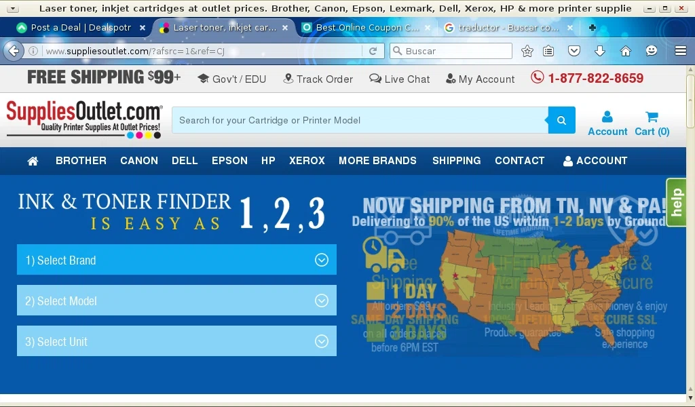Go back with the browser back arrow
Viewport: 695px width, 407px height.
pos(14,51)
